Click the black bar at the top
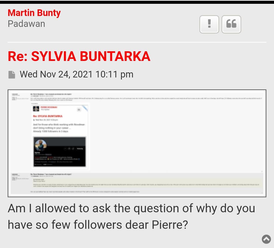This screenshot has width=274, height=248. [x=137, y=2]
